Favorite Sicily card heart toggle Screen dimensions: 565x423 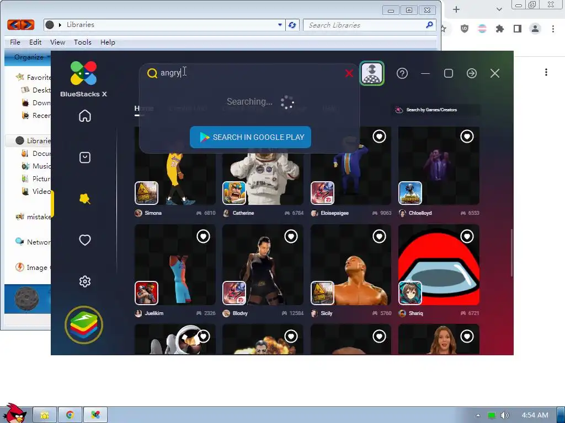[379, 236]
